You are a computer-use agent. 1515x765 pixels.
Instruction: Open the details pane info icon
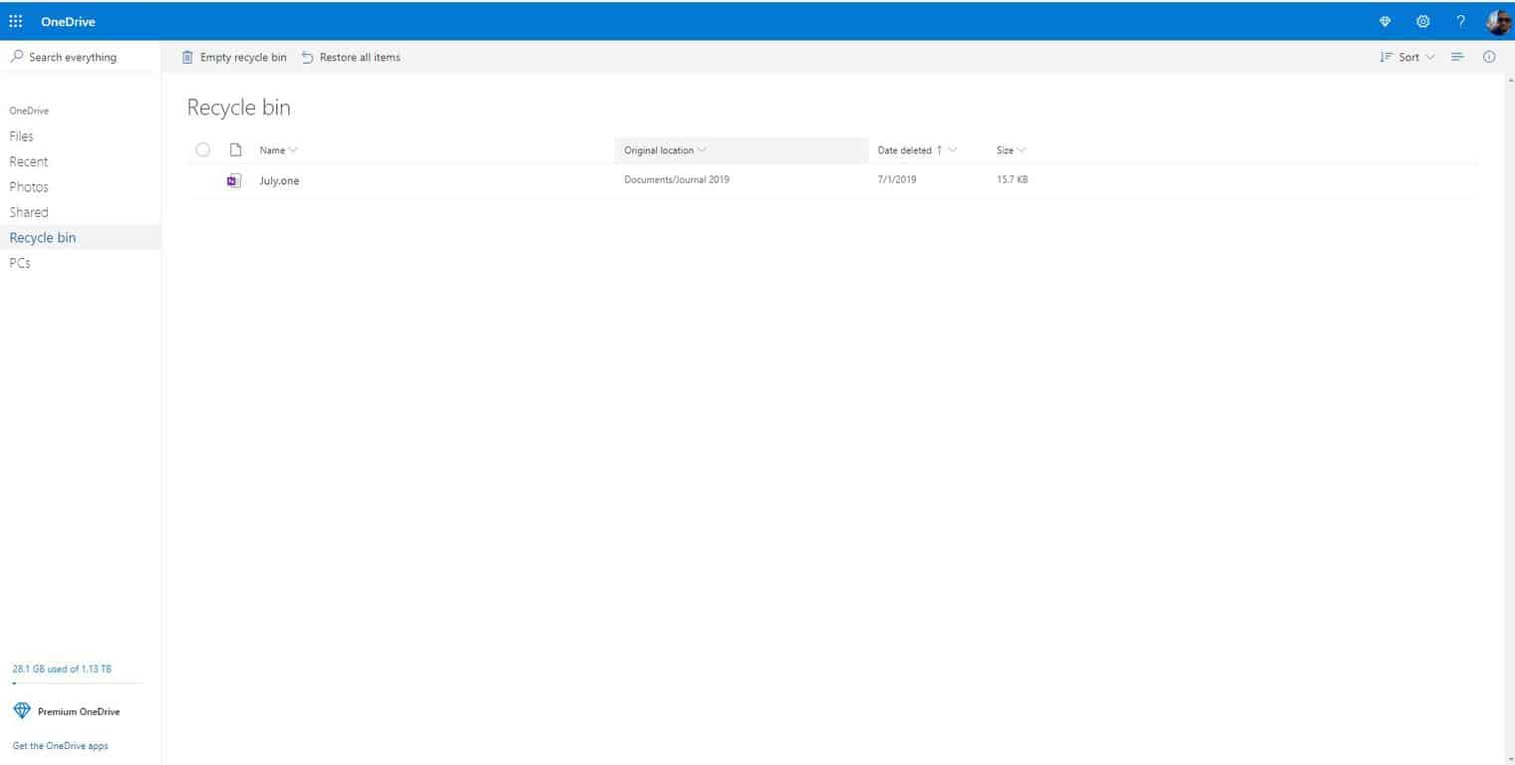click(x=1489, y=57)
